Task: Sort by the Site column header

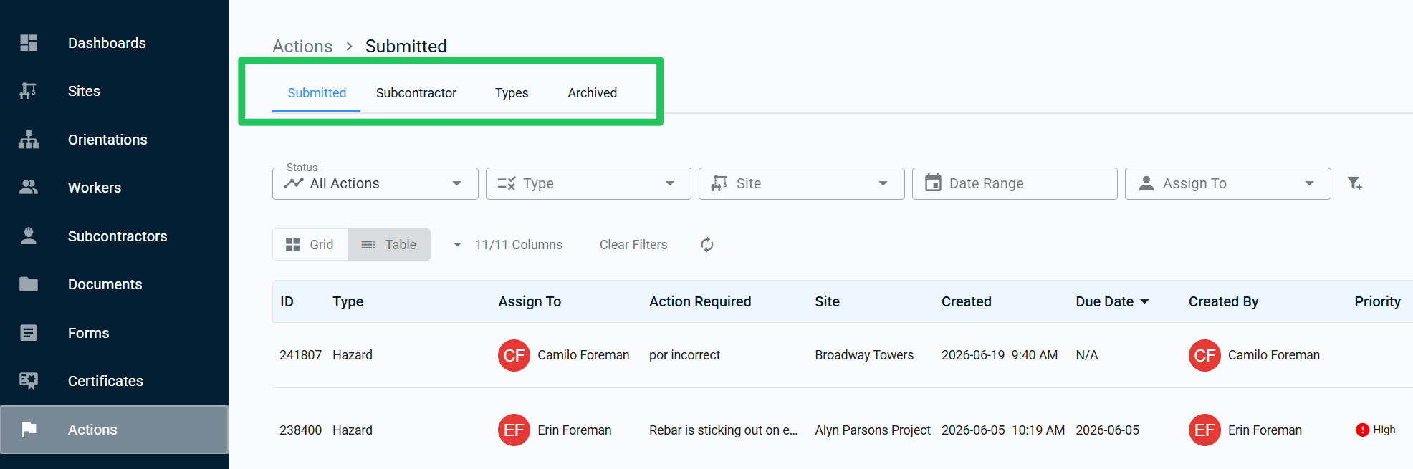Action: click(827, 301)
